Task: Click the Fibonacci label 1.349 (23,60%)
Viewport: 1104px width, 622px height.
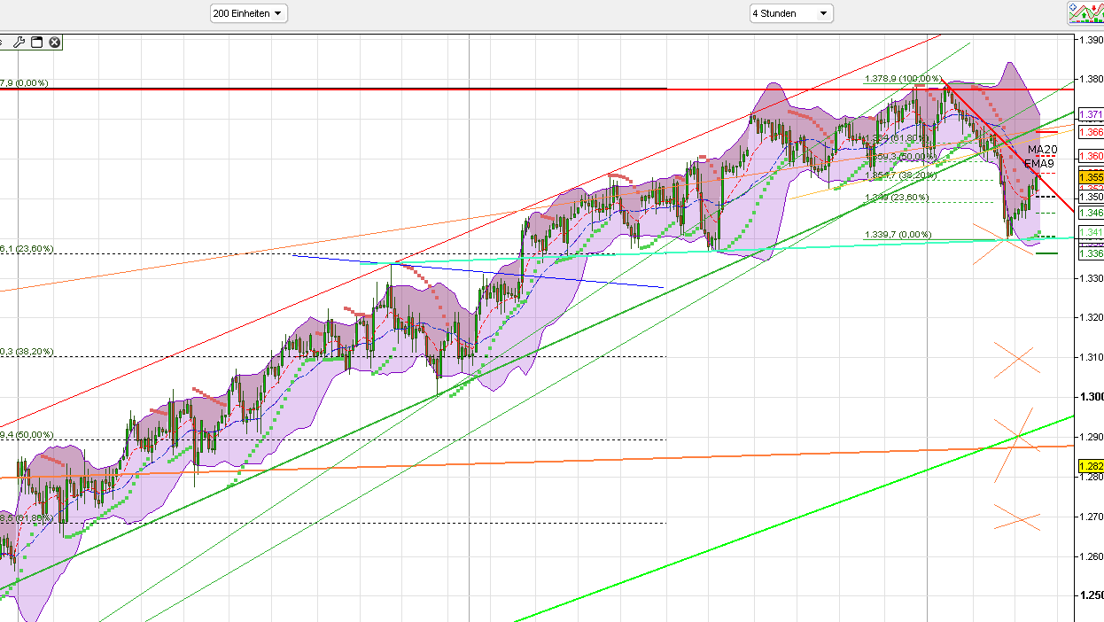Action: (x=897, y=198)
